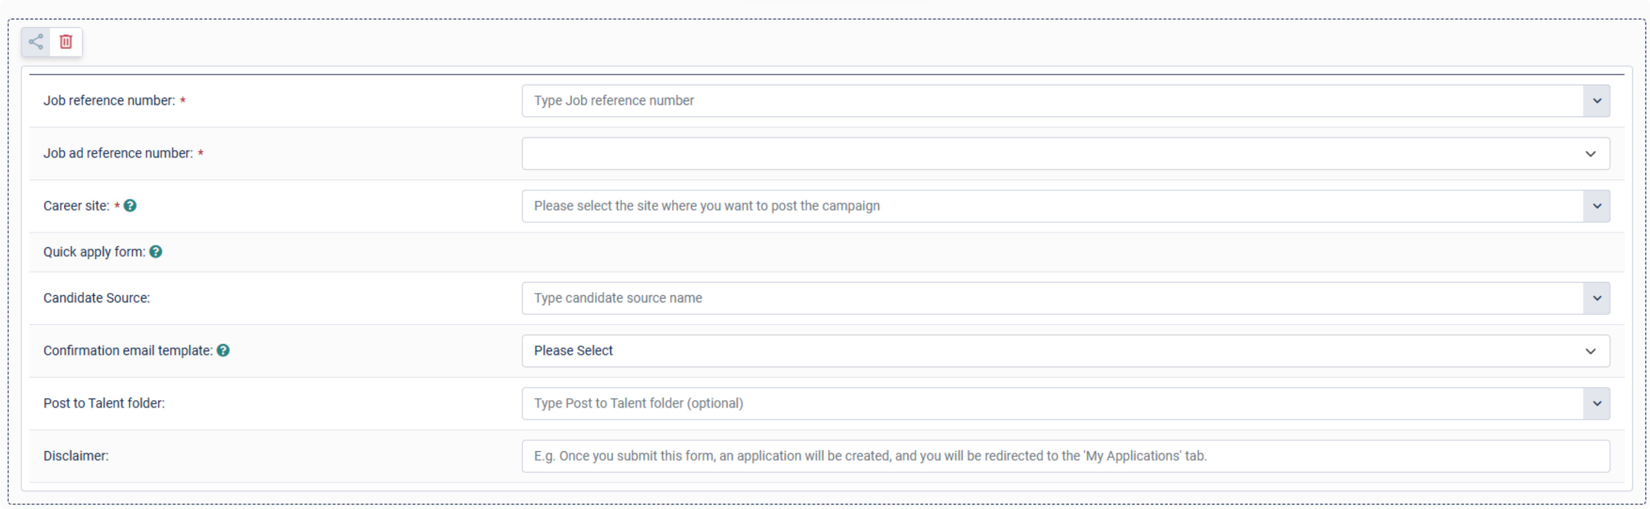The image size is (1650, 509).
Task: Click the red trash delete icon
Action: [x=66, y=42]
